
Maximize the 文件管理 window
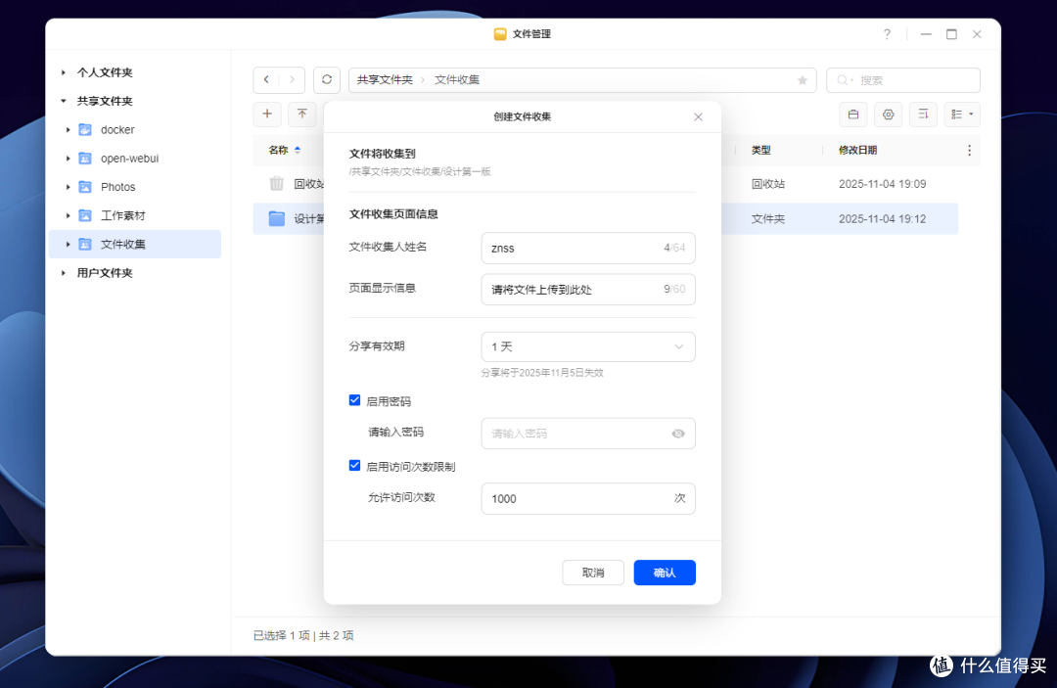pyautogui.click(x=951, y=34)
